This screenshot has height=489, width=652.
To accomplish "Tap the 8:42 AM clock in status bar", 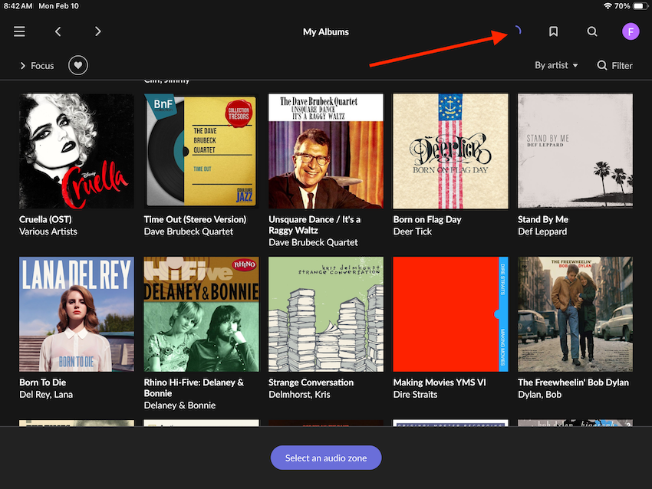I will pyautogui.click(x=18, y=6).
